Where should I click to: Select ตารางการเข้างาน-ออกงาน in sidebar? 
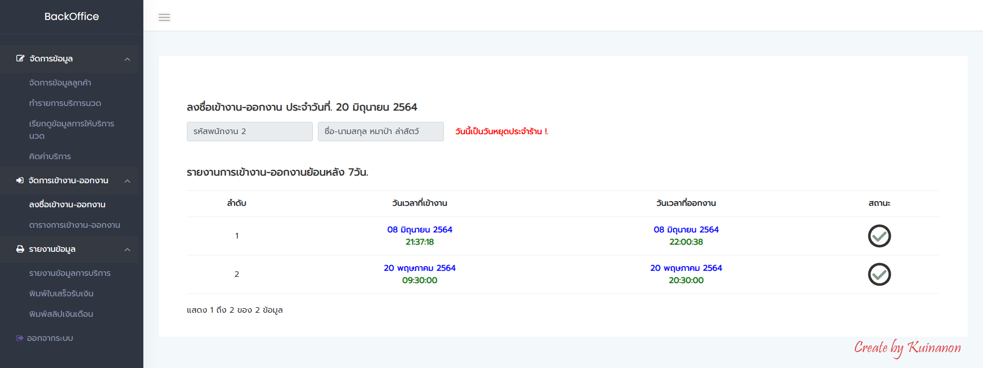74,225
